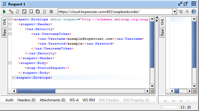The image size is (199, 111).
Task: Add new endpoint plus icon
Action: pyautogui.click(x=187, y=12)
